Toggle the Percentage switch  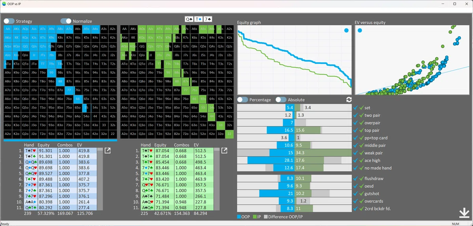pos(242,100)
